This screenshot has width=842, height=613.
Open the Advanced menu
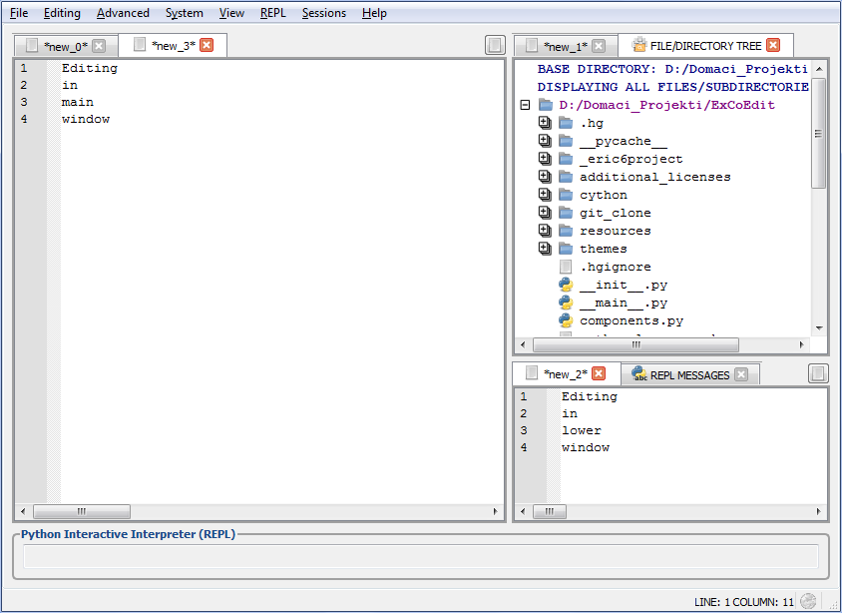click(x=123, y=13)
